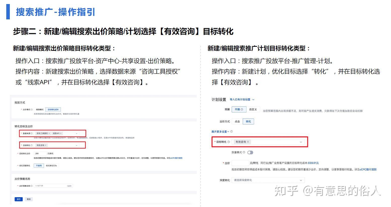Open oCPC赔付规则 link in 计划设置 form
The width and height of the screenshot is (391, 207).
tap(368, 170)
